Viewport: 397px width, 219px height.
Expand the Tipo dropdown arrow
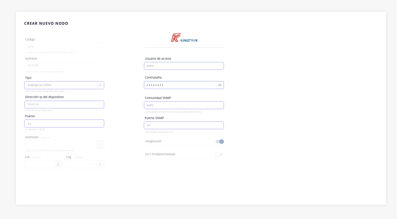(x=100, y=85)
